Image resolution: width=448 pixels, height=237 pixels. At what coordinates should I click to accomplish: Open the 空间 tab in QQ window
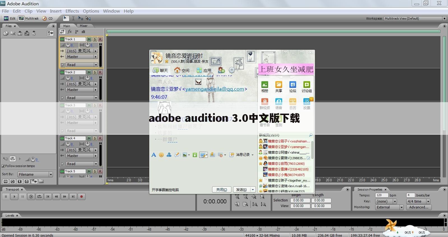pyautogui.click(x=182, y=70)
